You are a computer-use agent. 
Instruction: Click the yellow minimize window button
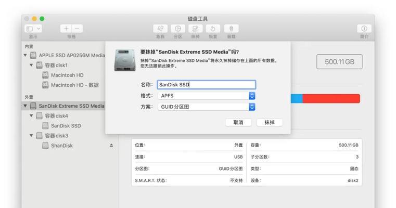pyautogui.click(x=34, y=19)
